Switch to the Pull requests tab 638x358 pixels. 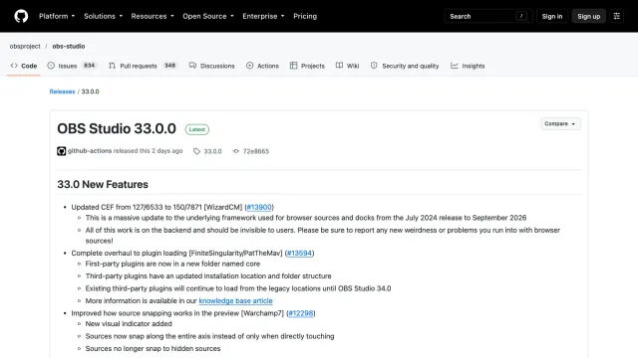tap(143, 66)
